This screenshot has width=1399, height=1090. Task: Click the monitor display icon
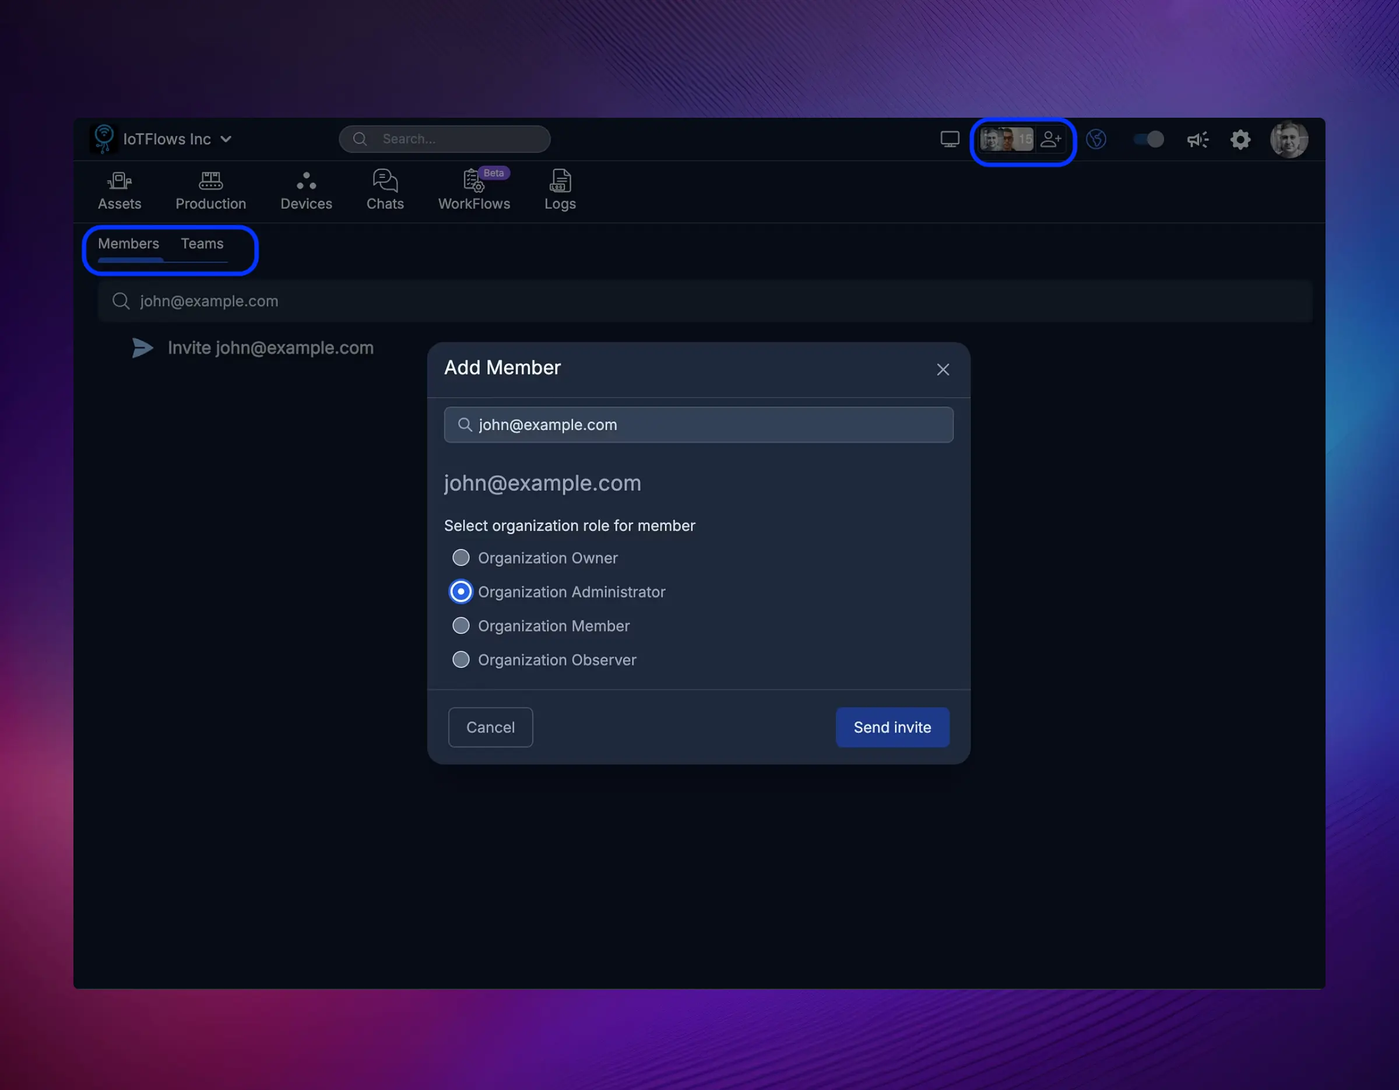950,140
